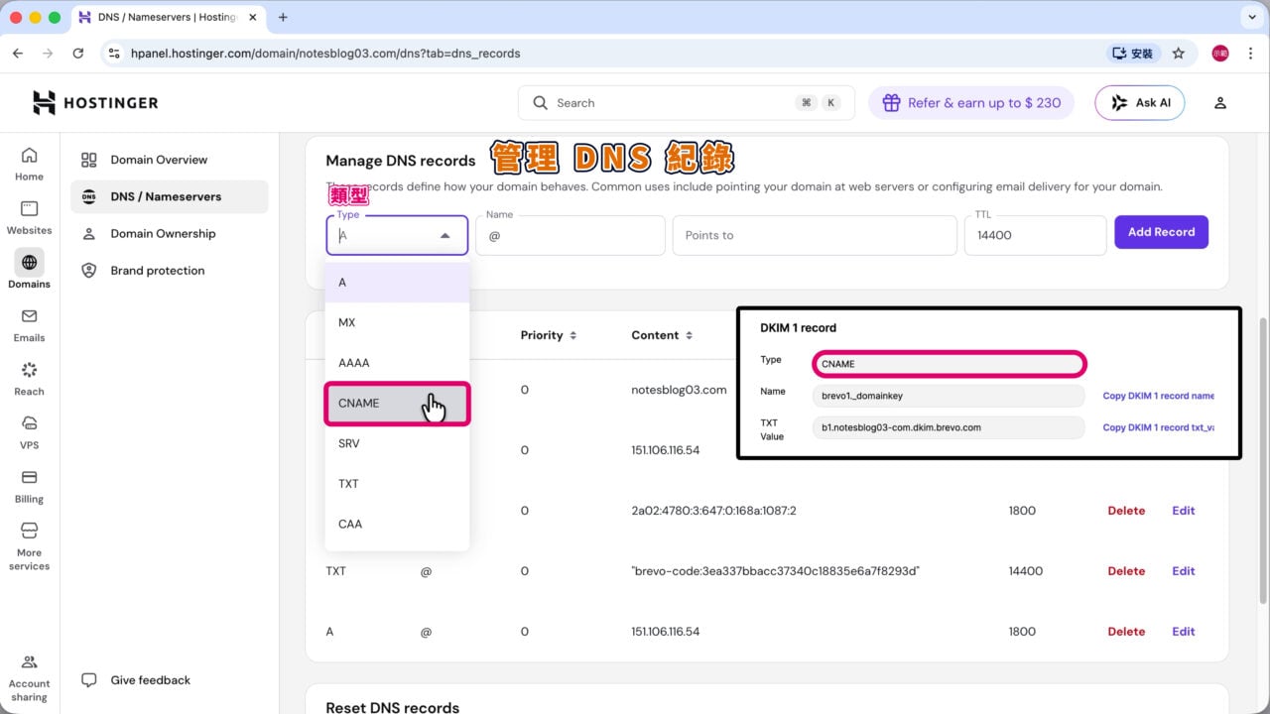Open the user profile icon

click(x=1220, y=103)
